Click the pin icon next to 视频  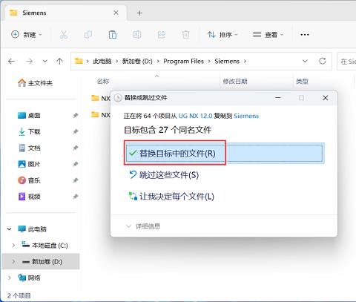pos(76,197)
